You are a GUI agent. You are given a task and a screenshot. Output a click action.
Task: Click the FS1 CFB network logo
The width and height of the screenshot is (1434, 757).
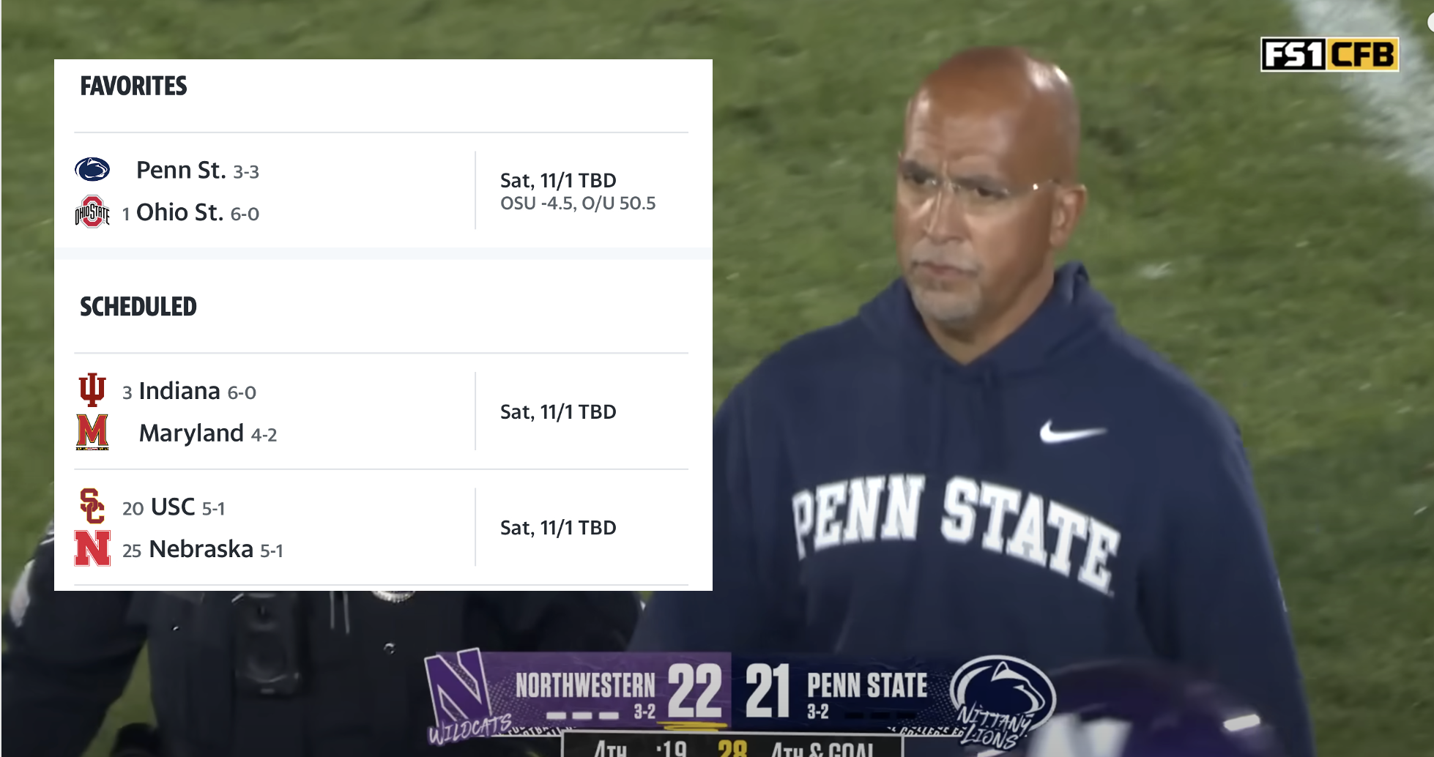1329,55
